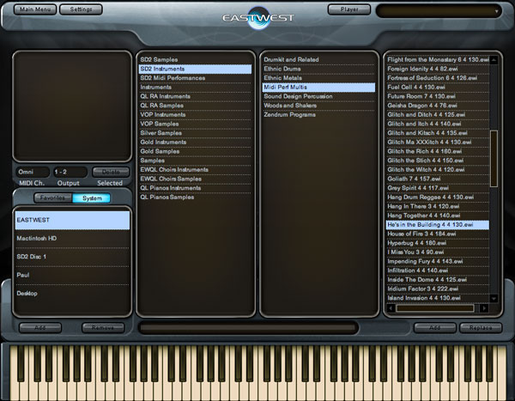The height and width of the screenshot is (401, 515).
Task: Click the Add button under locations list
Action: point(40,328)
